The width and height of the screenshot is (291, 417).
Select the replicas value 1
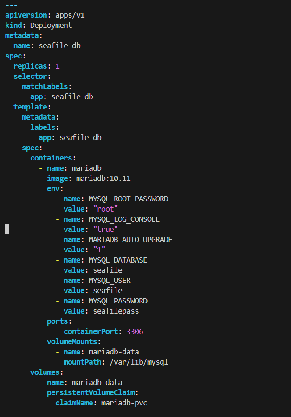click(x=58, y=66)
